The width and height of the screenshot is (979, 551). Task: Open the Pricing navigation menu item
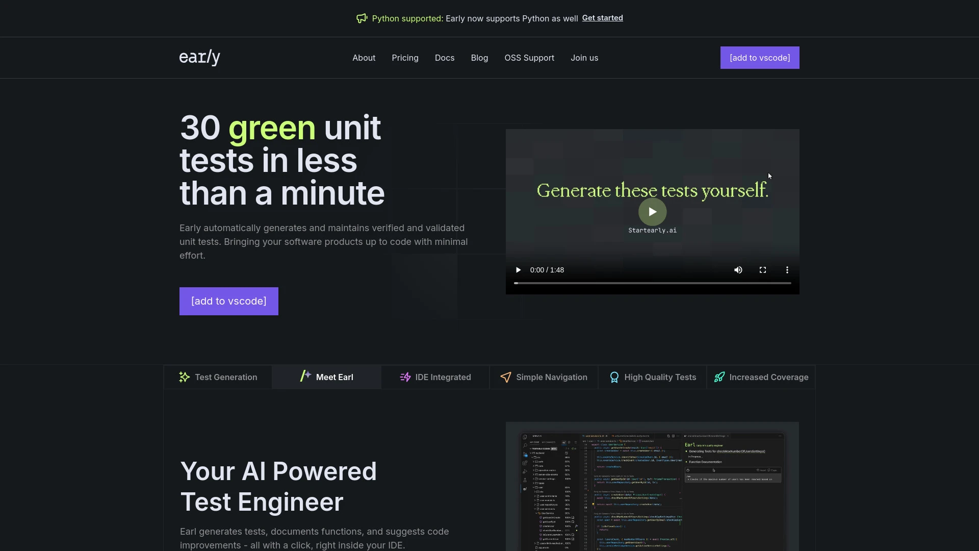pos(405,57)
